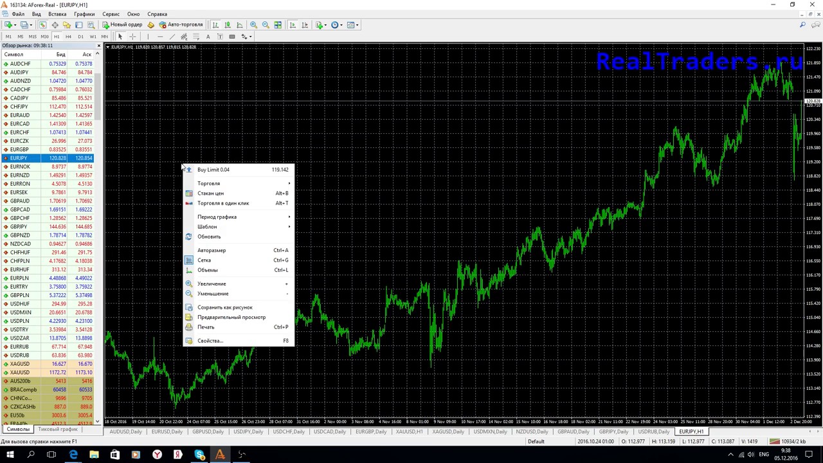This screenshot has width=823, height=463.
Task: Toggle the Авто-торговля button
Action: 181,25
